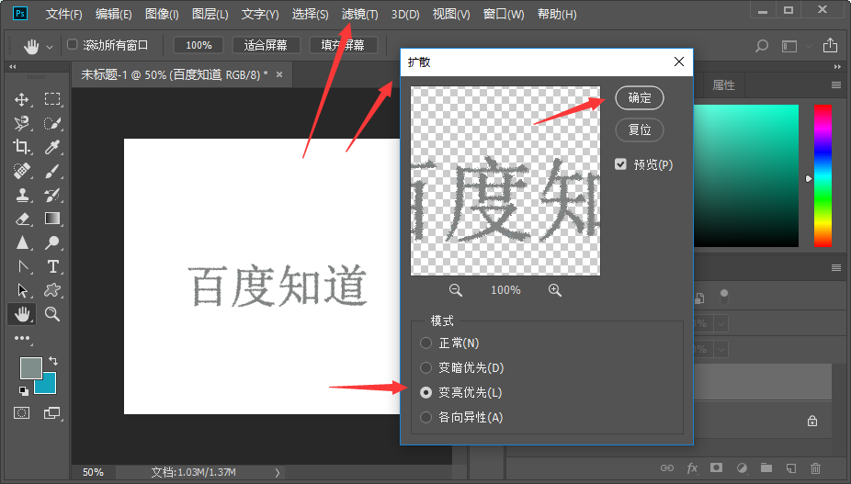The height and width of the screenshot is (484, 851).
Task: Select the Brush tool
Action: [x=52, y=171]
